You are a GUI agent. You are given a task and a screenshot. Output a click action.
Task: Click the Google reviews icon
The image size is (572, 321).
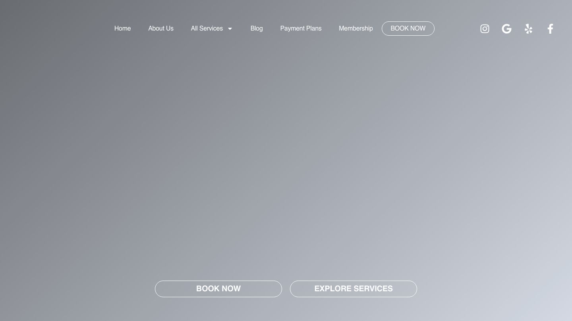tap(506, 29)
